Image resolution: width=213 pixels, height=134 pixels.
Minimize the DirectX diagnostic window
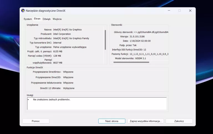tap(169, 11)
